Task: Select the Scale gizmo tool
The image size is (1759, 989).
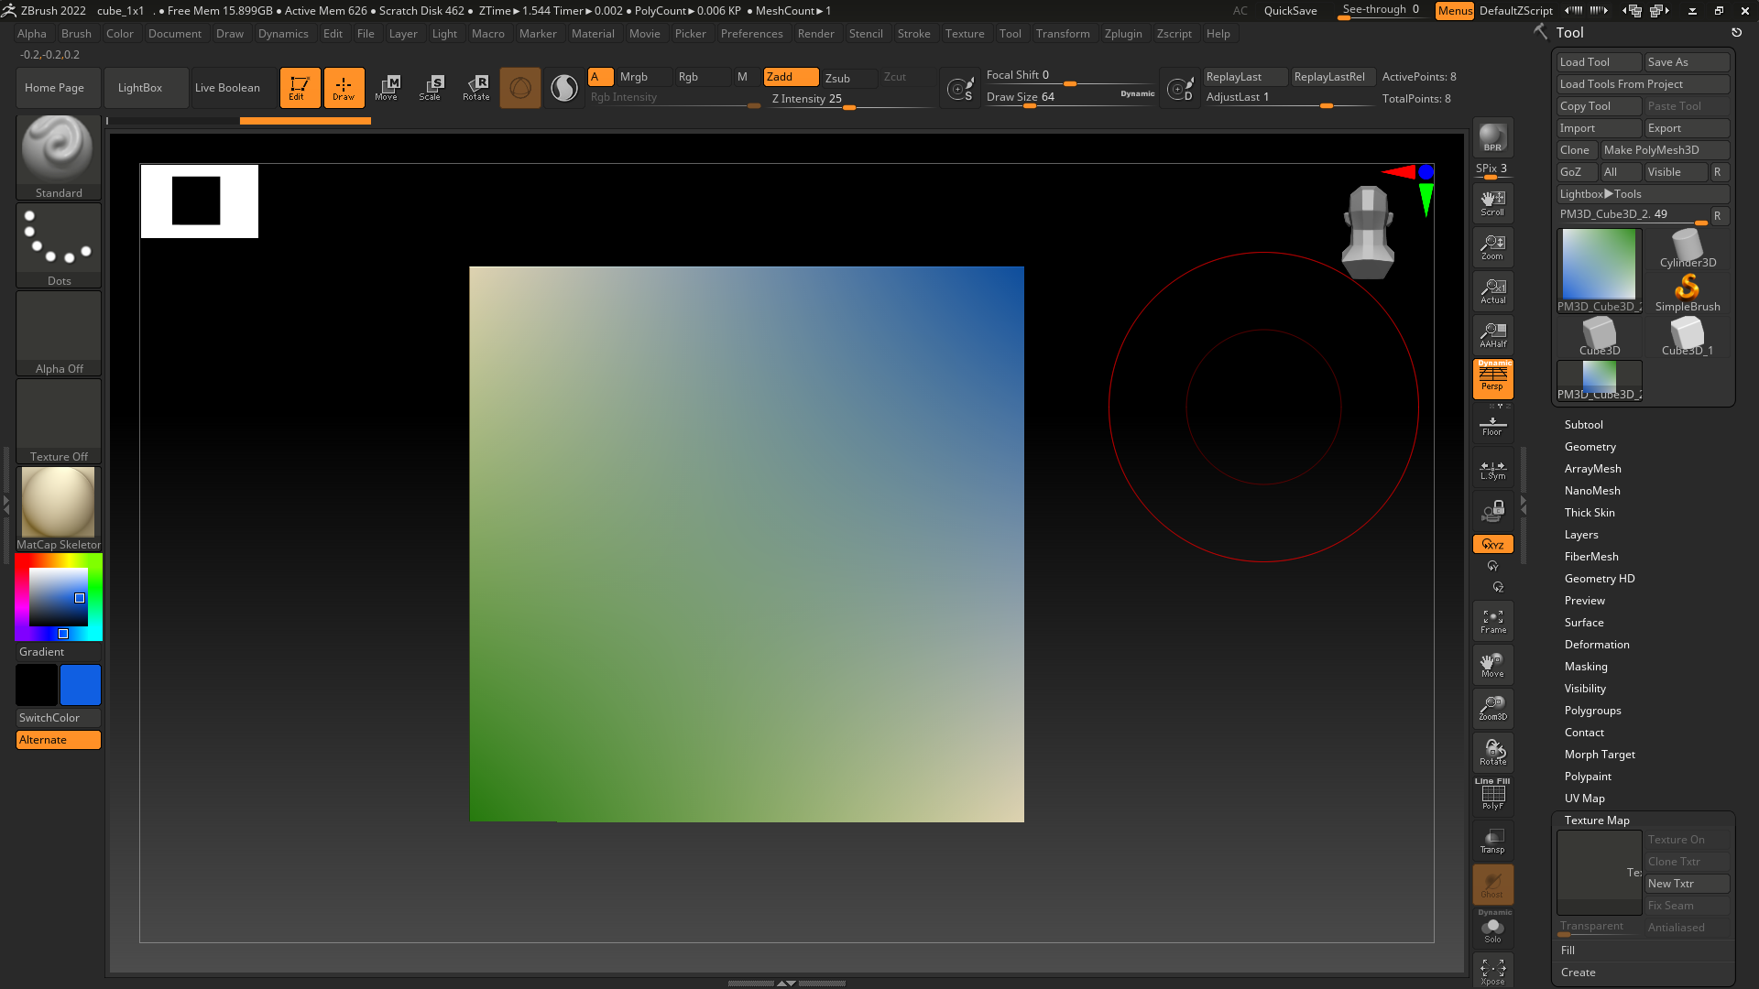Action: point(430,88)
